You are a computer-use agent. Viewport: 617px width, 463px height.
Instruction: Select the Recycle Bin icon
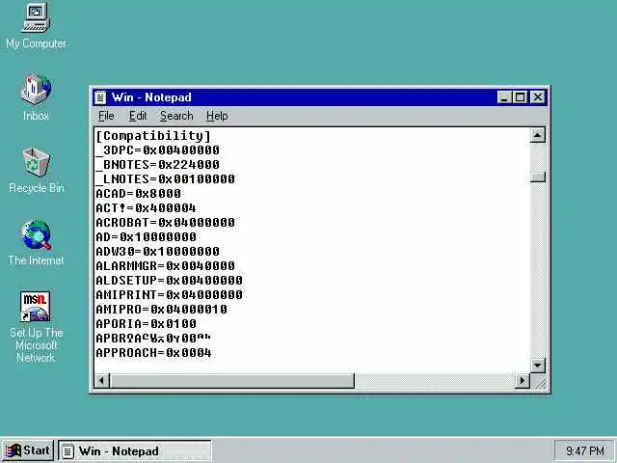(36, 170)
